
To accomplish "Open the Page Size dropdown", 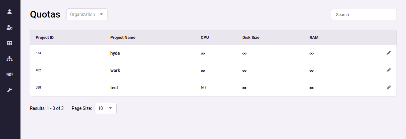I will [x=106, y=108].
